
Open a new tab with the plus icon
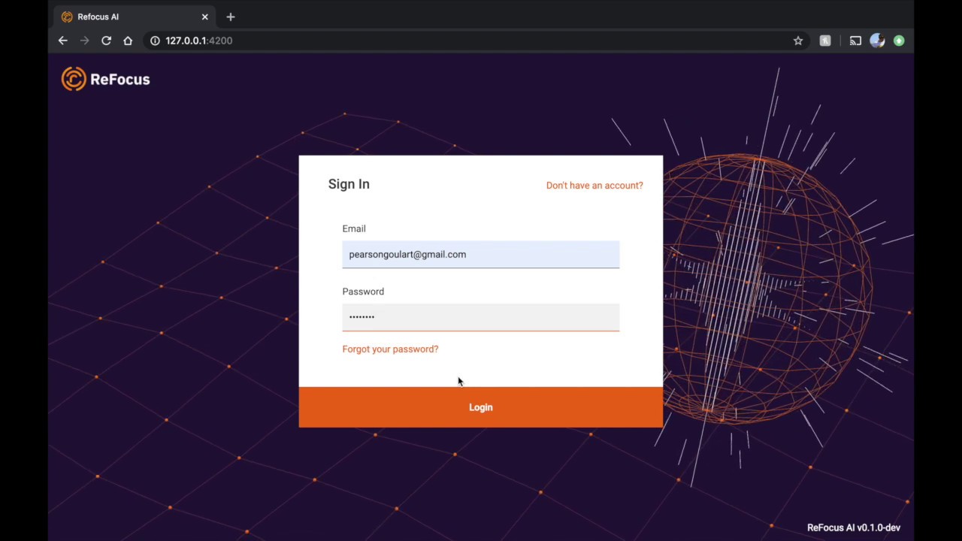click(231, 17)
